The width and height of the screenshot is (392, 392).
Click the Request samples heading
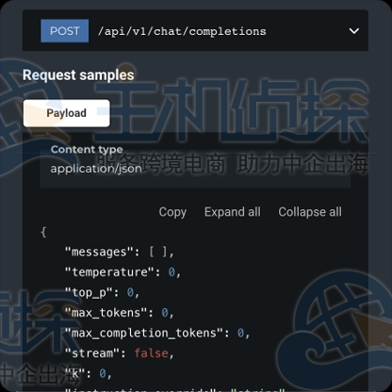[x=78, y=75]
